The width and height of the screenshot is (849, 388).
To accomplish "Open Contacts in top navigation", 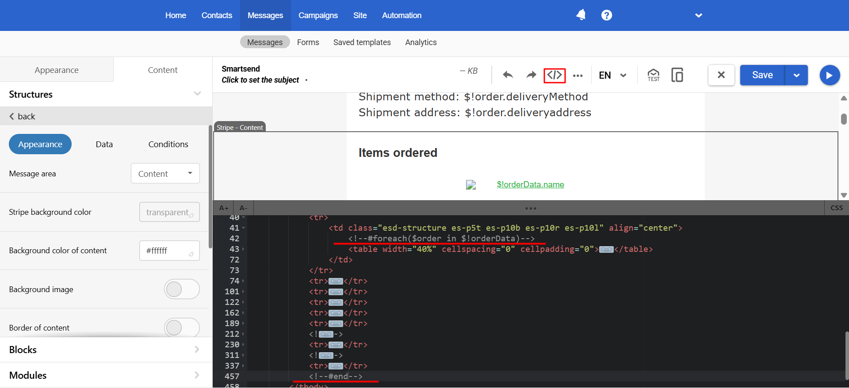I will [217, 15].
